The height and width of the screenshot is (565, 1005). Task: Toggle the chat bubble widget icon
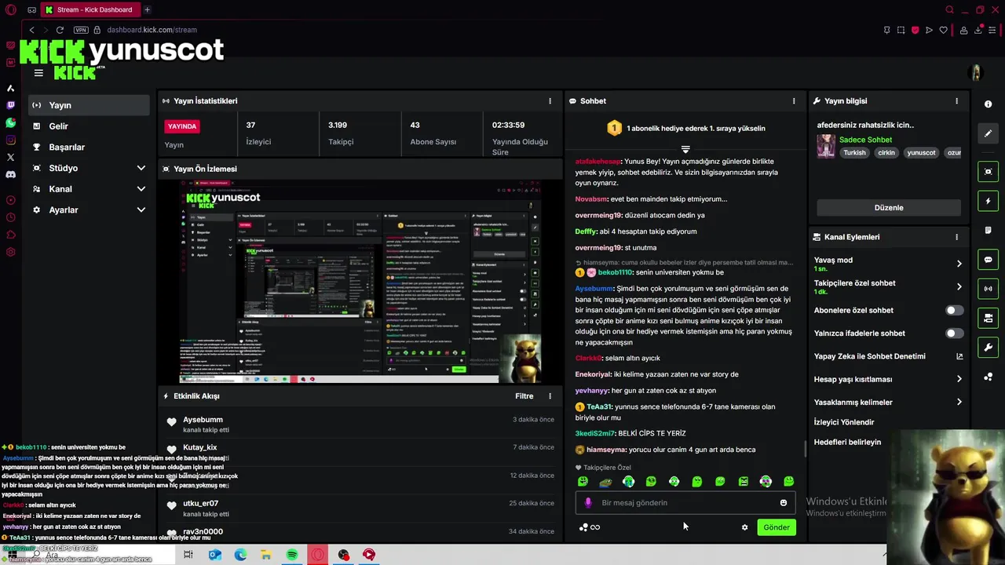pos(988,260)
